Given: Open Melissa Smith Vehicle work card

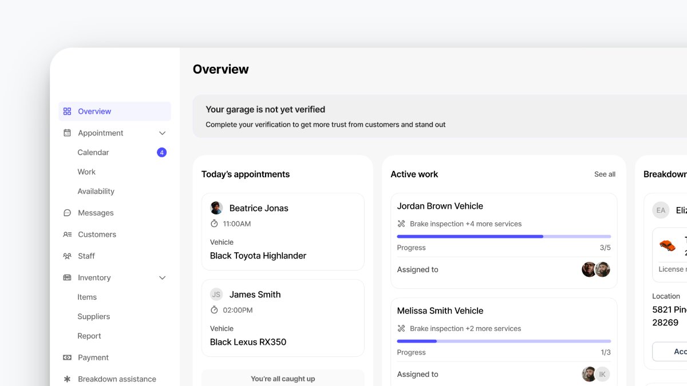Looking at the screenshot, I should click(x=504, y=341).
